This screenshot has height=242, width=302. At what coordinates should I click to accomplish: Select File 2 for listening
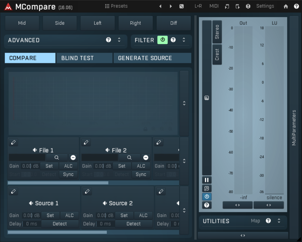[x=116, y=150]
